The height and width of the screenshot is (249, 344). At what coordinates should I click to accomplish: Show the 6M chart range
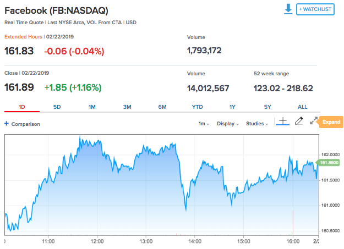[x=162, y=107]
